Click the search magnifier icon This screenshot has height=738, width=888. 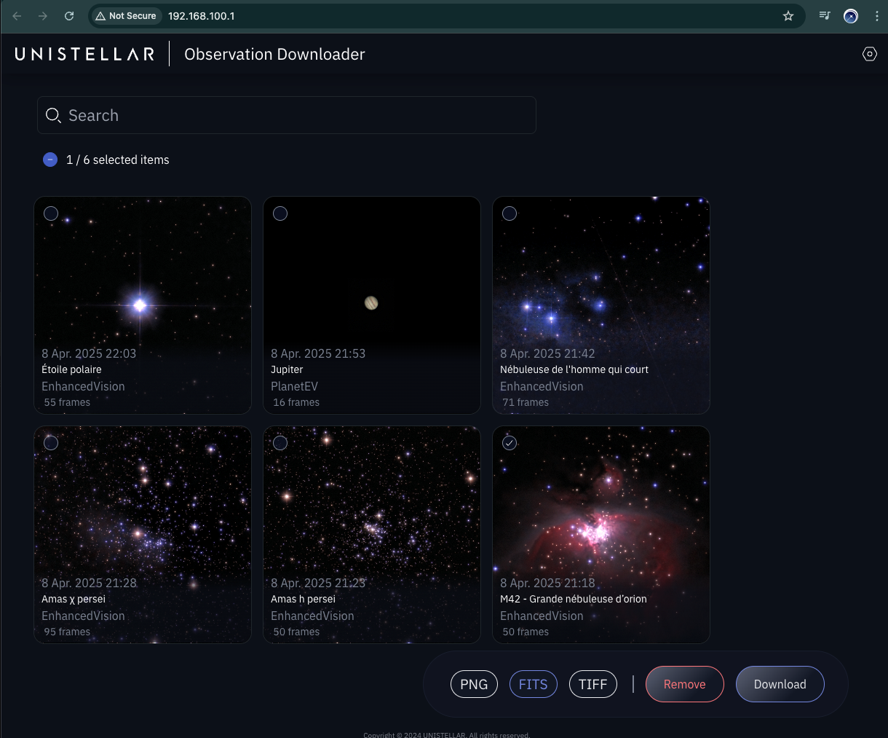pos(53,115)
